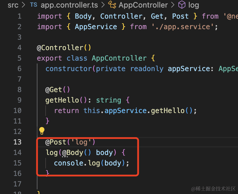The image size is (238, 194).
Task: Click the log method cube icon
Action: coord(182,5)
